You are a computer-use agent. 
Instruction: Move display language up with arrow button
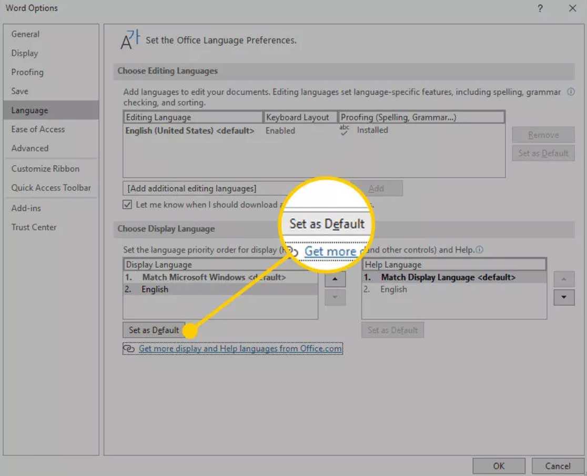335,278
